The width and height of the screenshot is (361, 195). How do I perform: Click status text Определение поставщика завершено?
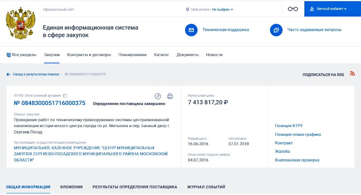coord(129,104)
